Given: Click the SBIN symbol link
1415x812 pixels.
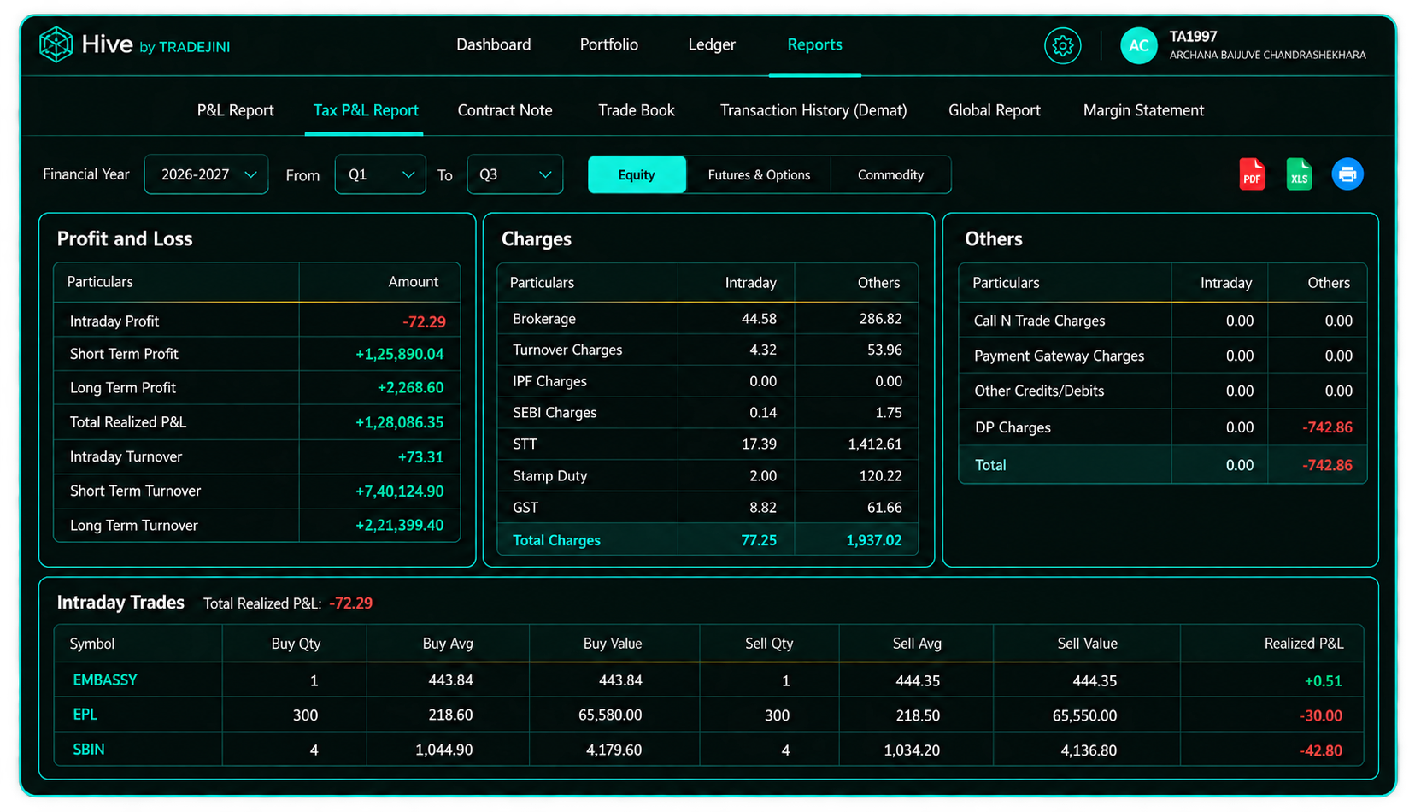Looking at the screenshot, I should point(89,750).
